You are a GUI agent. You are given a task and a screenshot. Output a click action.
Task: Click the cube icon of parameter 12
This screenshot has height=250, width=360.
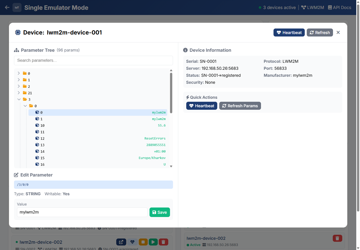click(x=37, y=138)
